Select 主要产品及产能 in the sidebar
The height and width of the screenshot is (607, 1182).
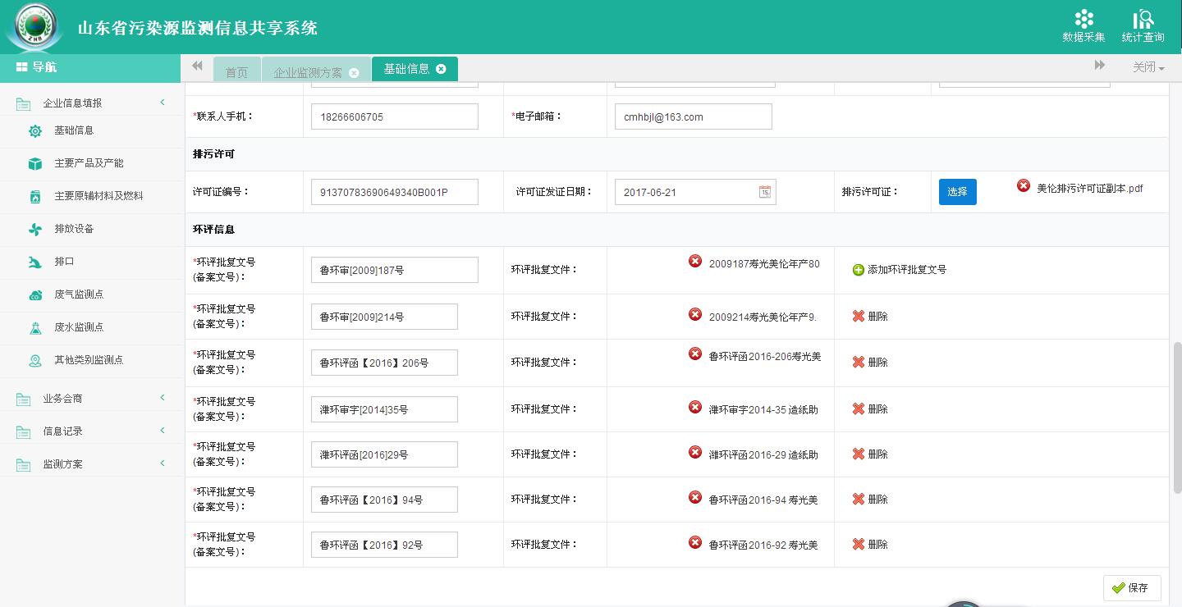[x=89, y=163]
